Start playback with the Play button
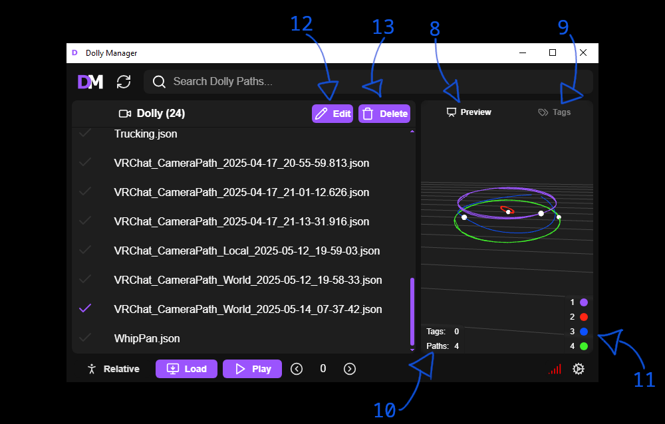The image size is (665, 424). [x=252, y=369]
